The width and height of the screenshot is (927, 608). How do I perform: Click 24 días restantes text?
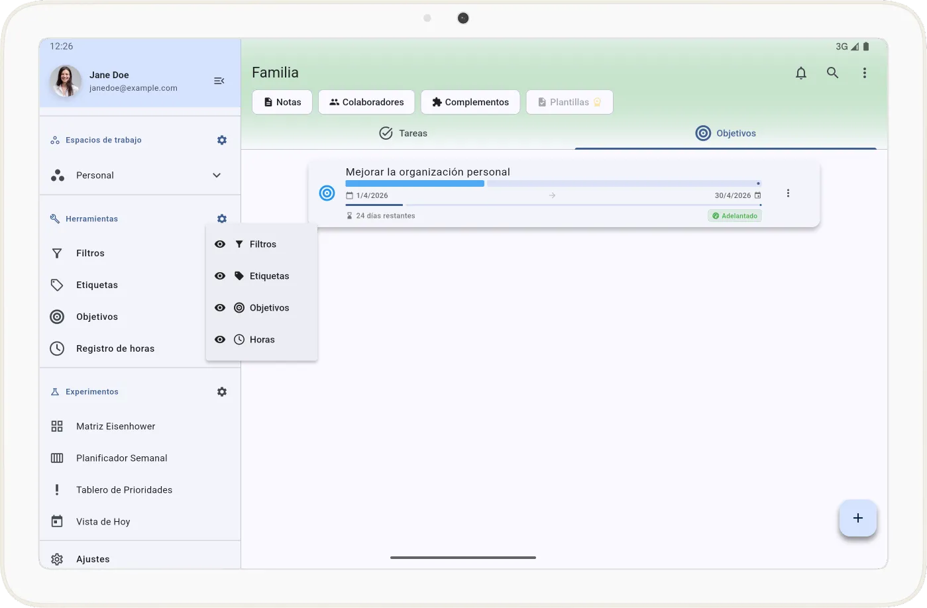pyautogui.click(x=386, y=216)
